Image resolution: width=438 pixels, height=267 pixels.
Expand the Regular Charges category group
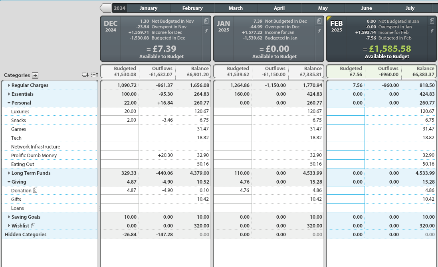pyautogui.click(x=9, y=85)
